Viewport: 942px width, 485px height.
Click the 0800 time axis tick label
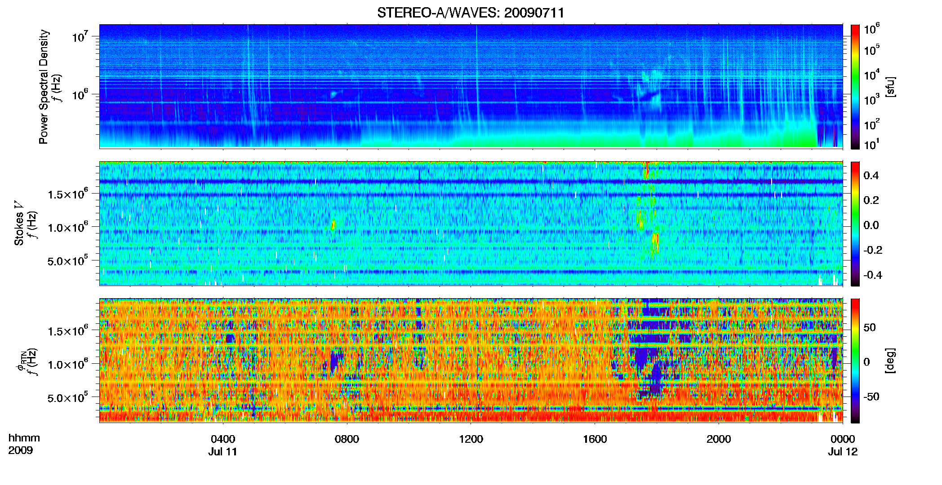click(x=347, y=439)
